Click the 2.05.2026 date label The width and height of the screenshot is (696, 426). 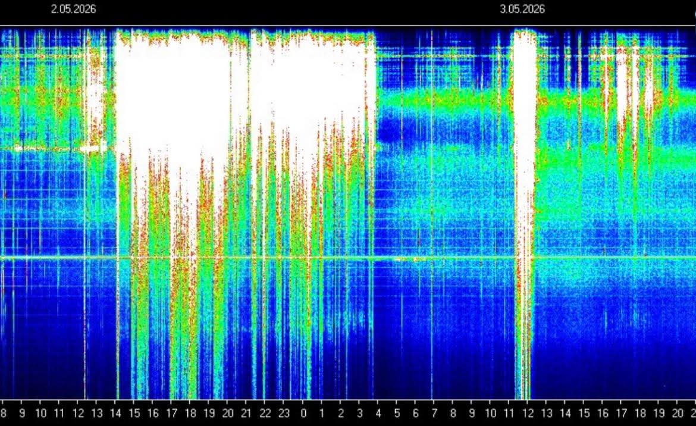click(73, 10)
